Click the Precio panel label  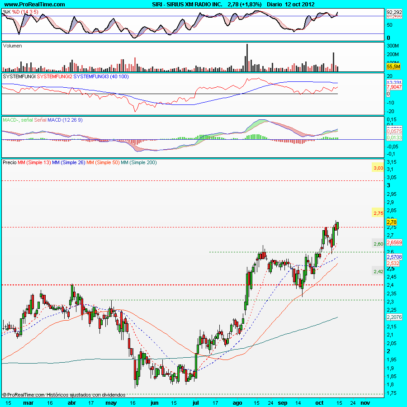point(9,162)
